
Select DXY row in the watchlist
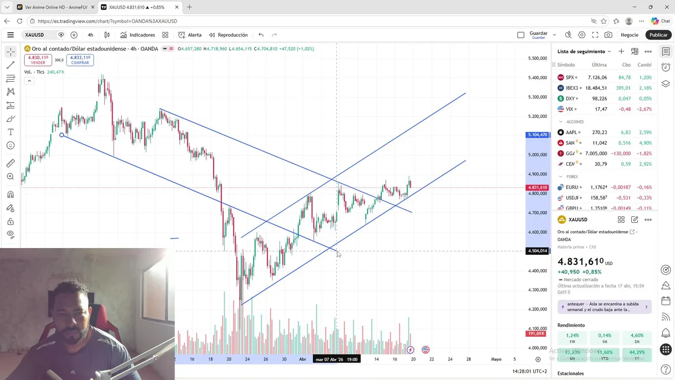coord(604,99)
